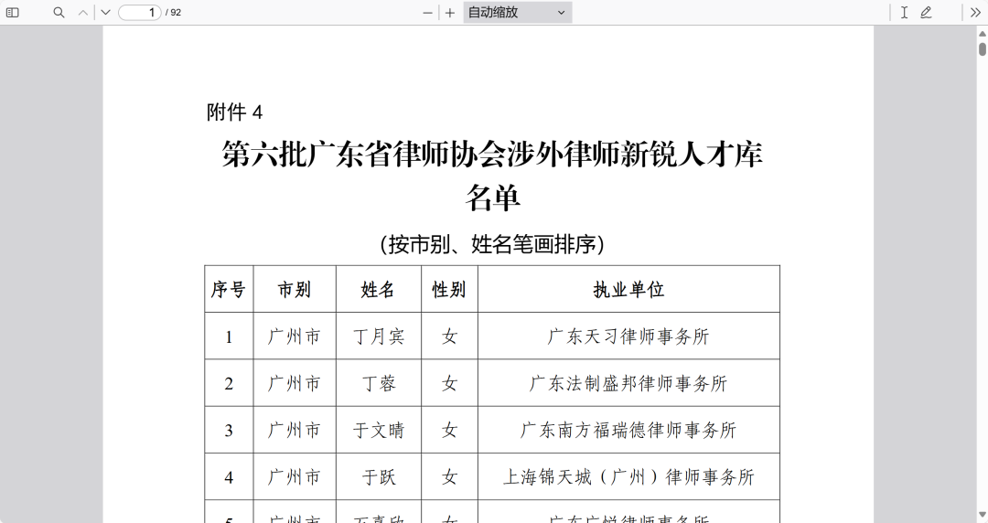Open the find-in-document search

[59, 13]
